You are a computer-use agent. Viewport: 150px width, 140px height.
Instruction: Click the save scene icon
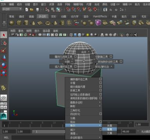pyautogui.click(x=38, y=9)
